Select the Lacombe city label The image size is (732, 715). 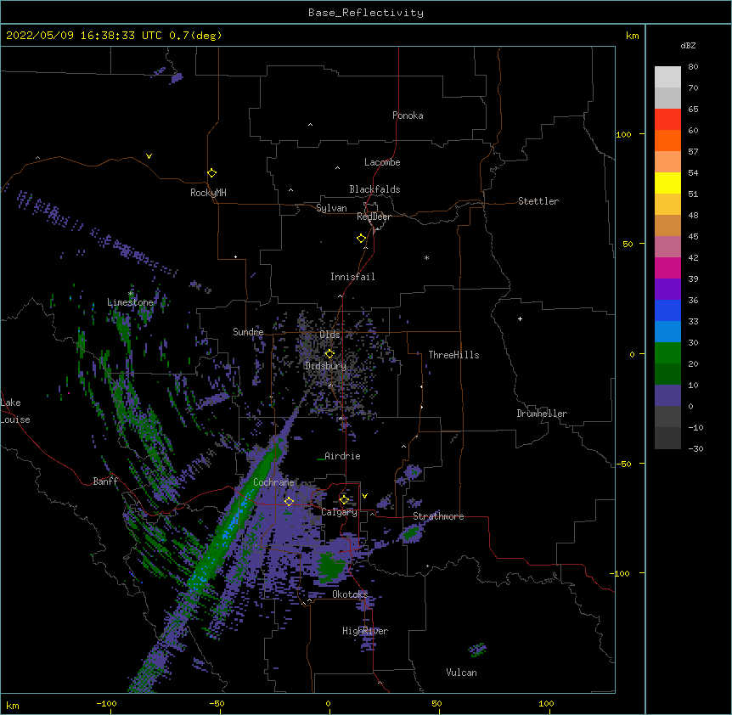coord(382,162)
